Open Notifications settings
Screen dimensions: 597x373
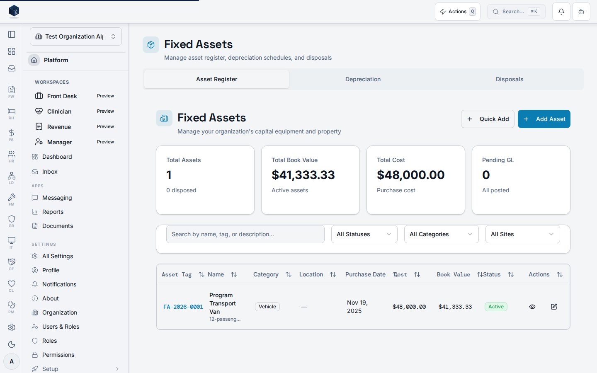[x=76, y=284]
